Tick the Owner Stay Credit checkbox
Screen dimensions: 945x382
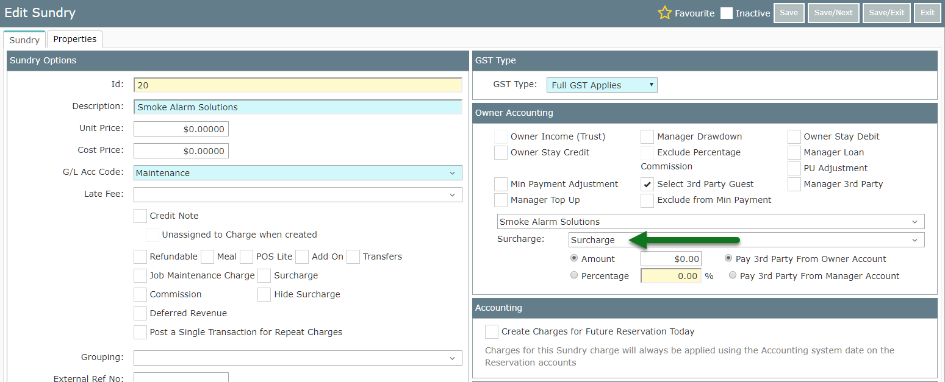(x=501, y=152)
